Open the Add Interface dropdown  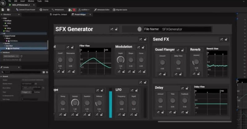[x=11, y=56]
